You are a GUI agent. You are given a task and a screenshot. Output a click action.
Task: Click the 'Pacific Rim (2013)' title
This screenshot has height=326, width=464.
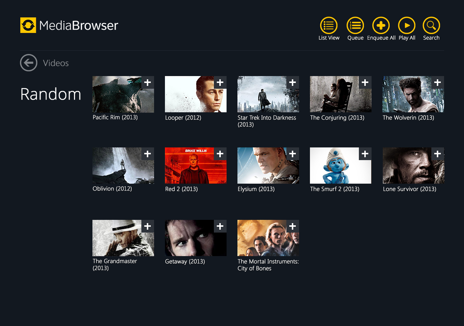[115, 117]
